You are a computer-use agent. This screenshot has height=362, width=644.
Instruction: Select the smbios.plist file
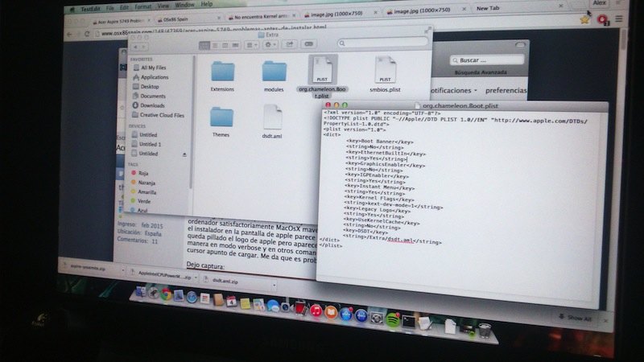(x=385, y=75)
